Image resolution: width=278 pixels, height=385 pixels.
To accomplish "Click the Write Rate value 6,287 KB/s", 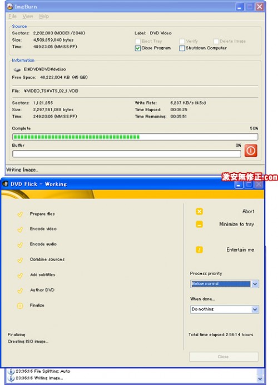I will [x=188, y=103].
